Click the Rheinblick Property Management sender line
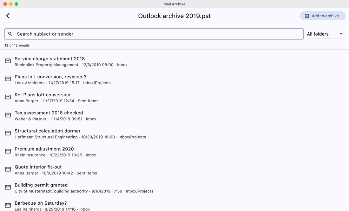This screenshot has height=211, width=349. click(71, 65)
